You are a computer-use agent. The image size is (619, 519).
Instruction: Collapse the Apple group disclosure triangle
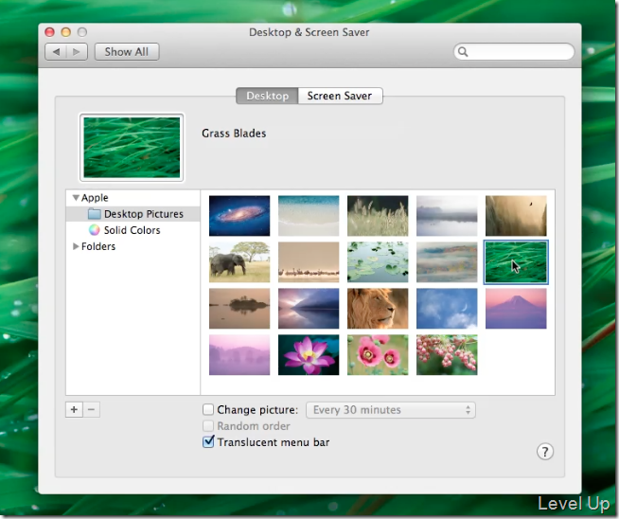pos(76,198)
